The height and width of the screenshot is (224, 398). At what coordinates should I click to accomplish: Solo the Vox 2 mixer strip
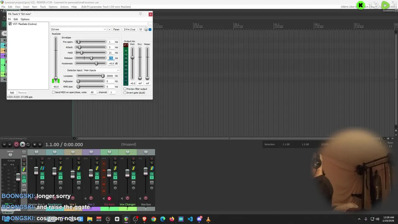[x=97, y=163]
